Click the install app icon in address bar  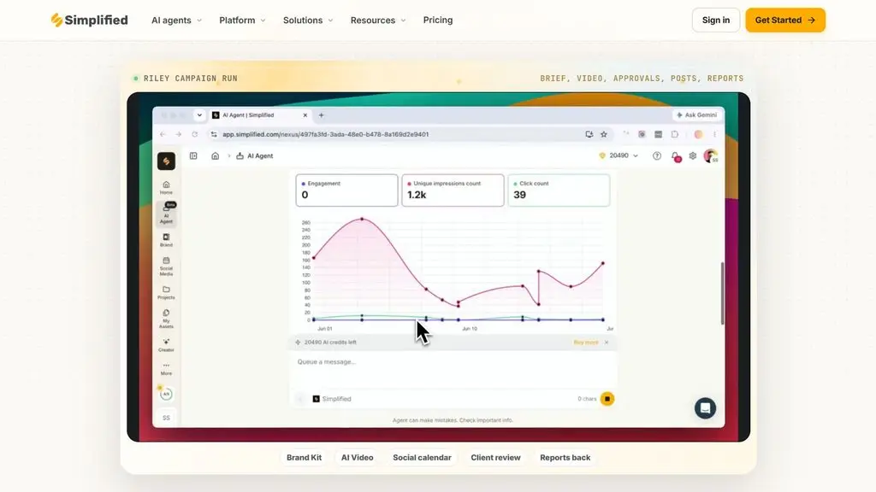pos(589,134)
